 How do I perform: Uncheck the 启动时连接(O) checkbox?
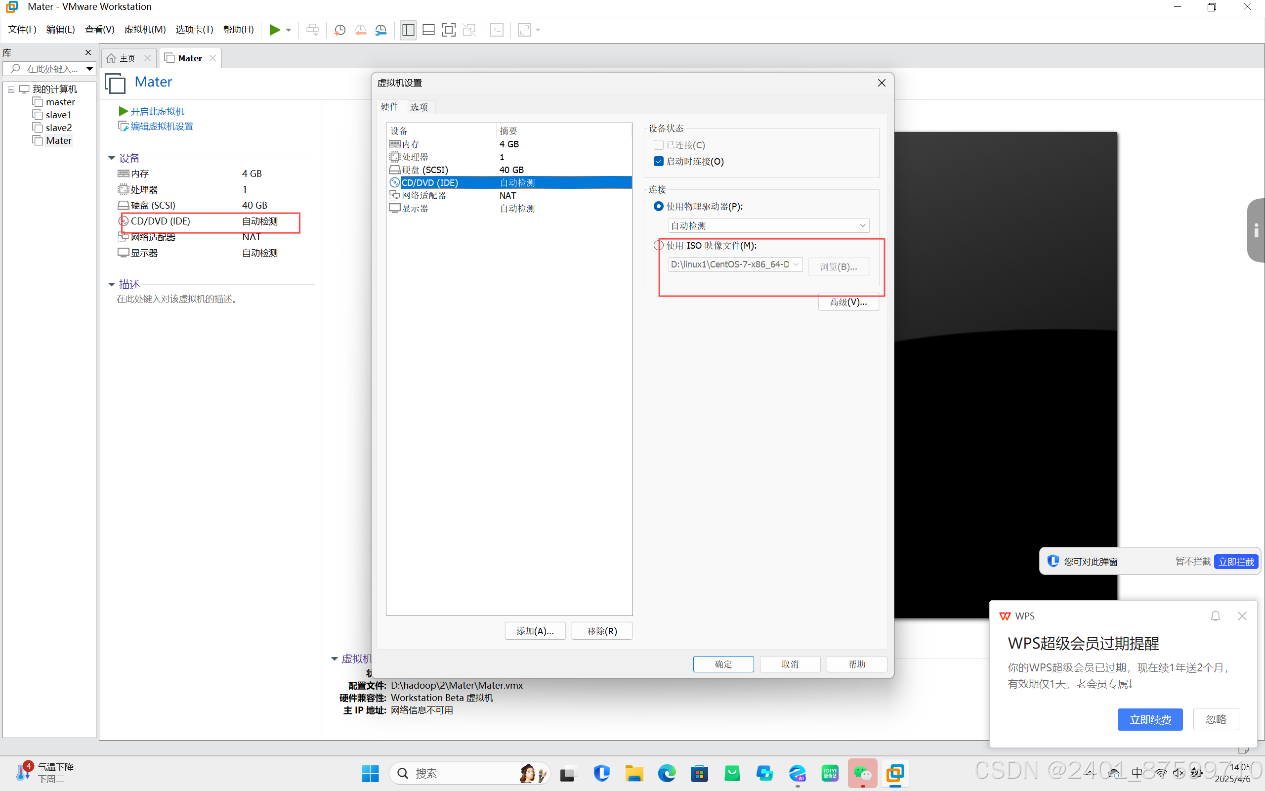[x=659, y=161]
